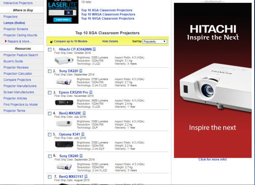Click Learn more button on LaserLite ad
The image size is (255, 185).
click(62, 19)
